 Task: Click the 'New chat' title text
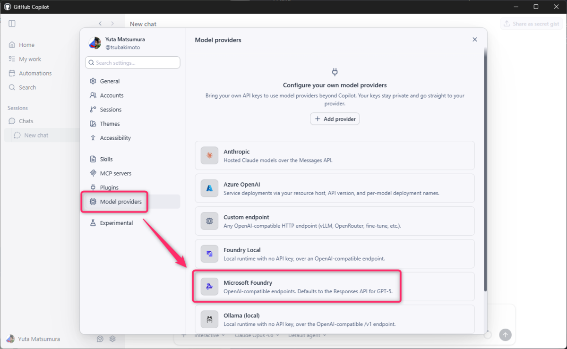(x=143, y=24)
